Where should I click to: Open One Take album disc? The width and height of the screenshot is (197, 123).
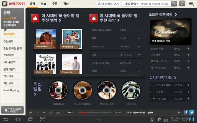[131, 90]
